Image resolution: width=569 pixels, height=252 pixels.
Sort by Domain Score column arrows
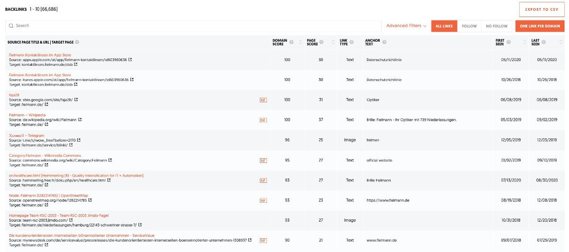300,42
